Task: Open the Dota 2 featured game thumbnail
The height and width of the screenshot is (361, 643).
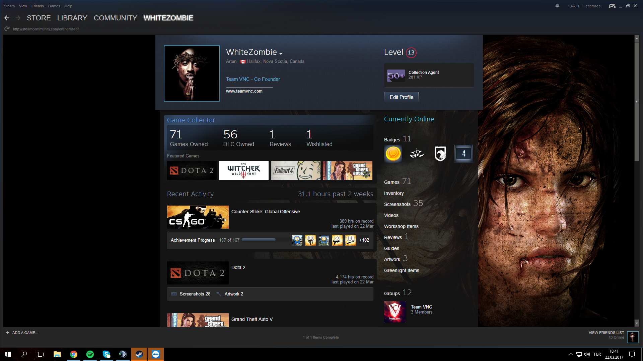Action: [x=192, y=170]
